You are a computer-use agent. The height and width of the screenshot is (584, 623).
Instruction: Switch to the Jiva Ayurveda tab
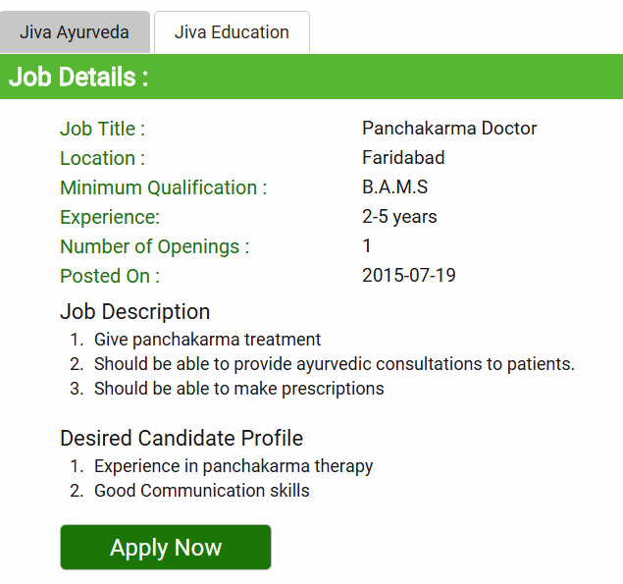75,32
